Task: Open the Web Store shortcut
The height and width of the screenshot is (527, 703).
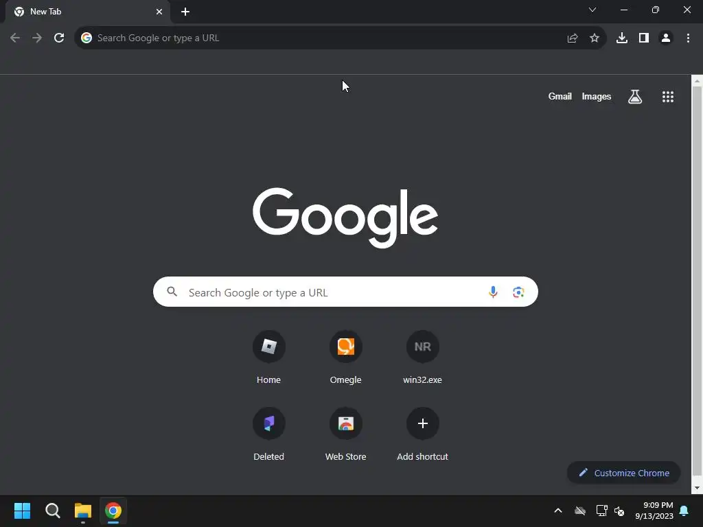Action: coord(346,434)
